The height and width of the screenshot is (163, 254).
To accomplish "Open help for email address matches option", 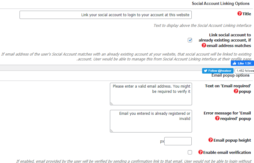I will point(204,45).
